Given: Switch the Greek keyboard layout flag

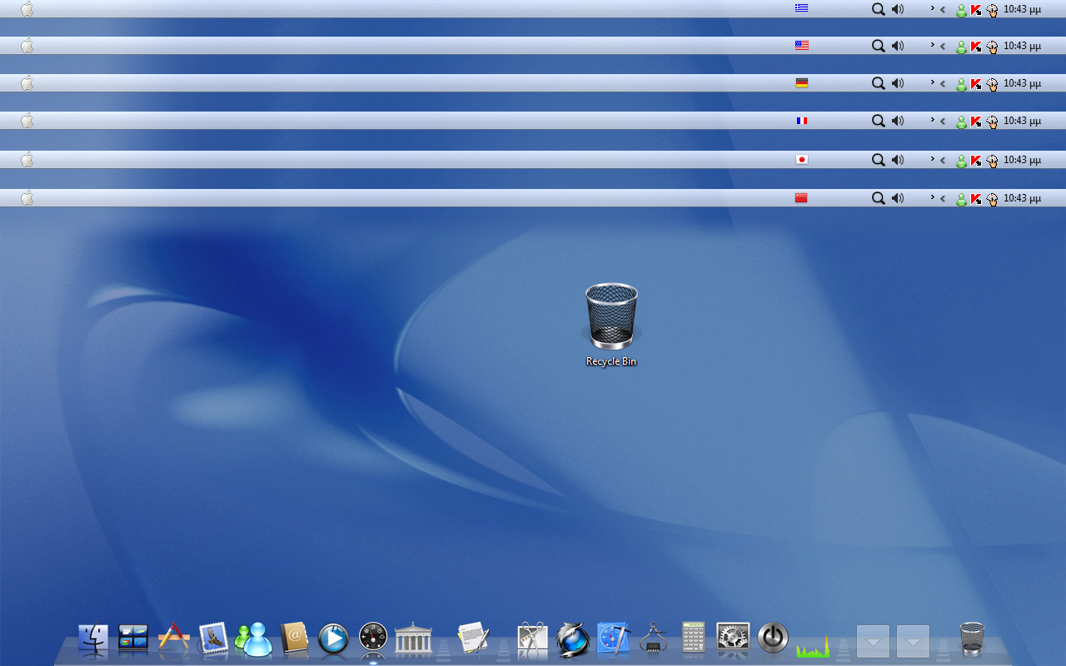Looking at the screenshot, I should tap(801, 9).
